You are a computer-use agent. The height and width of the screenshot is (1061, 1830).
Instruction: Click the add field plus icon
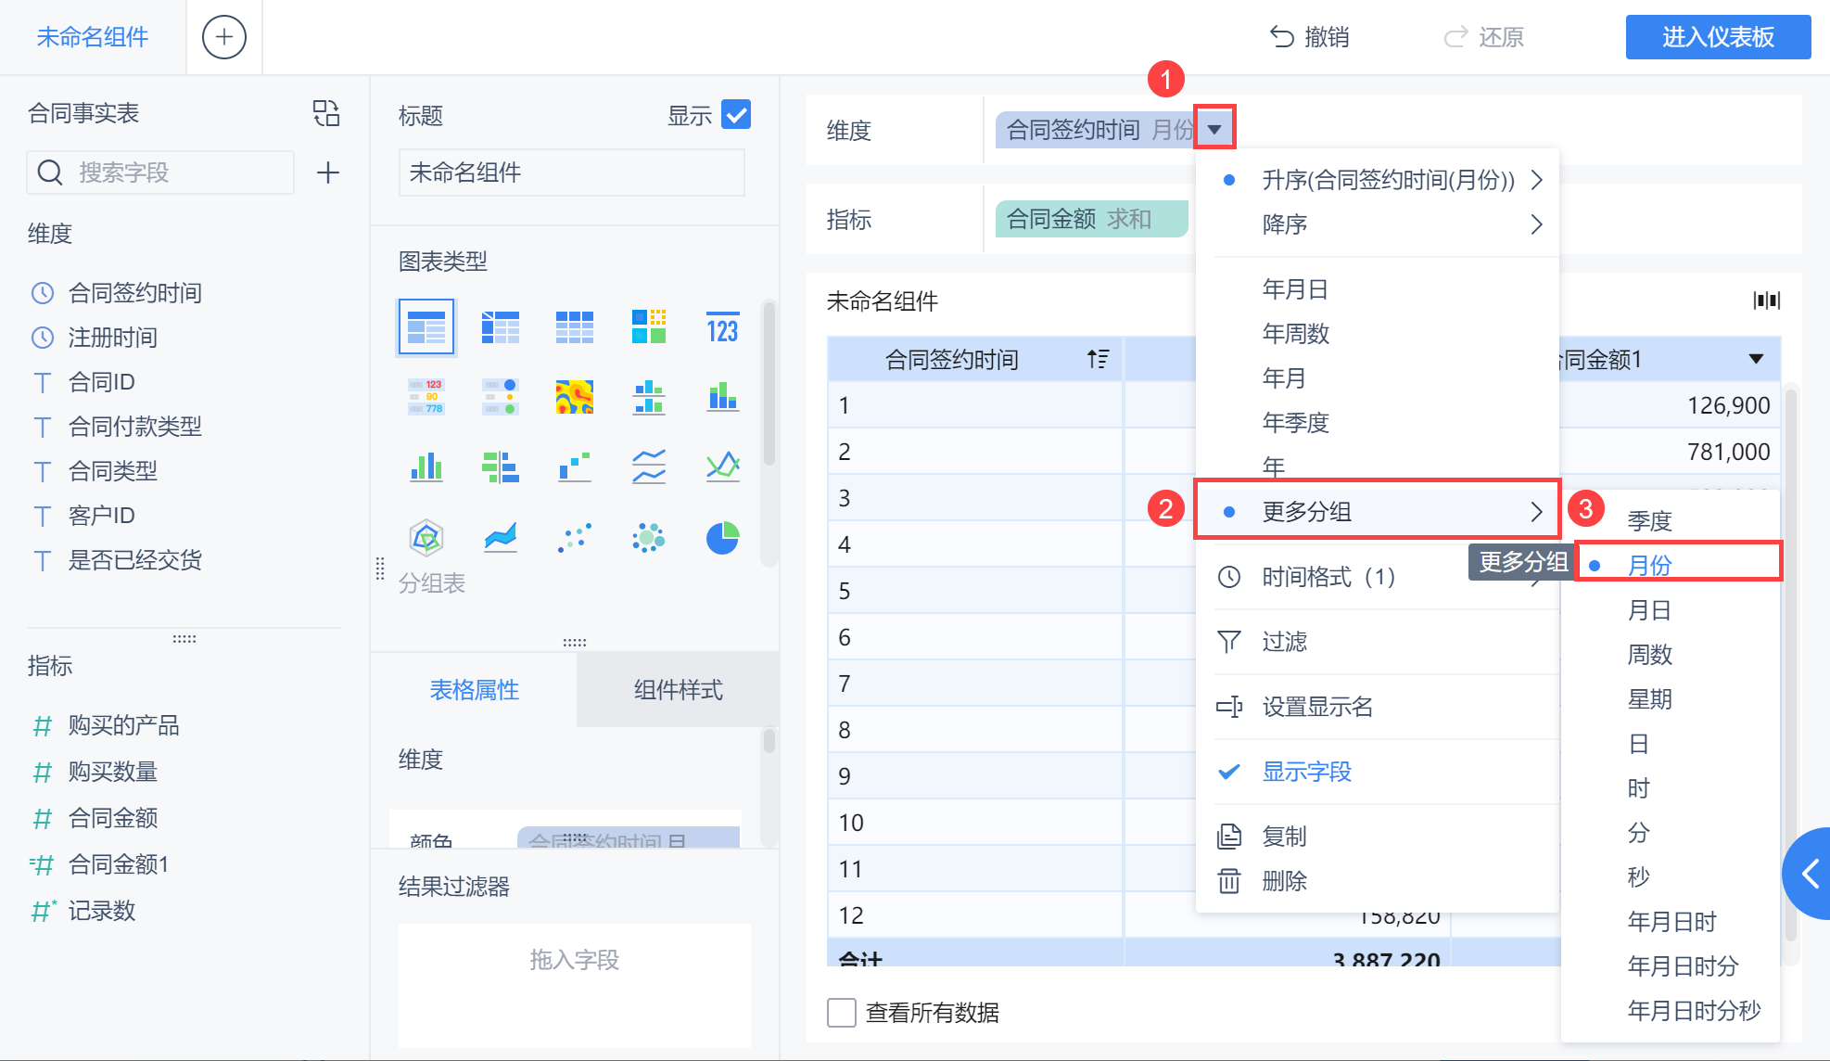pyautogui.click(x=327, y=173)
